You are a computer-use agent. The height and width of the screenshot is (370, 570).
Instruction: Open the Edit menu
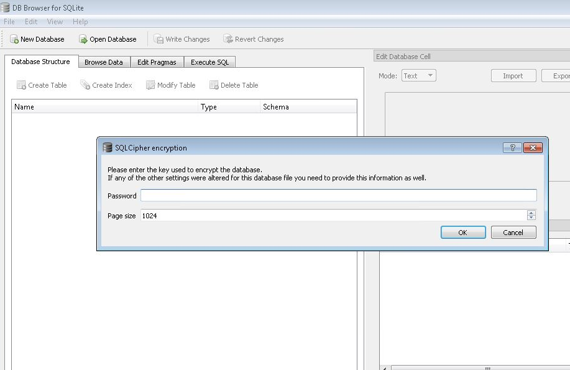[x=31, y=22]
